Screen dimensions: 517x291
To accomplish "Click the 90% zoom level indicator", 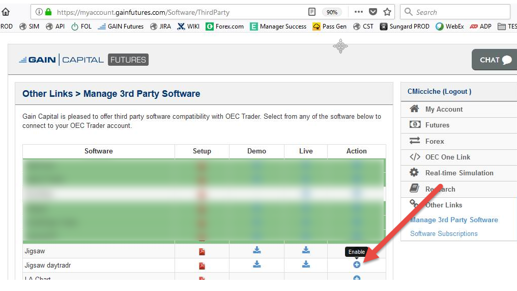I will click(x=332, y=12).
